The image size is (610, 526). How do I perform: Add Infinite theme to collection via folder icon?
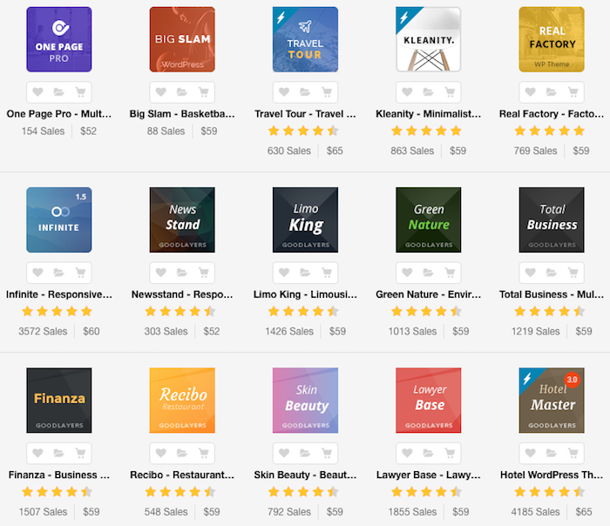tap(59, 273)
